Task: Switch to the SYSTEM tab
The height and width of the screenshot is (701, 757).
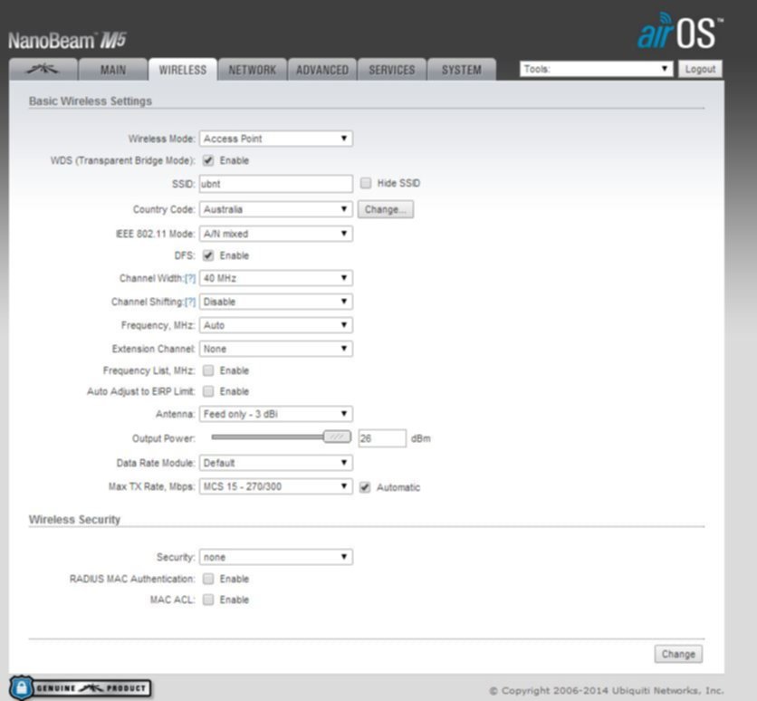Action: point(462,70)
